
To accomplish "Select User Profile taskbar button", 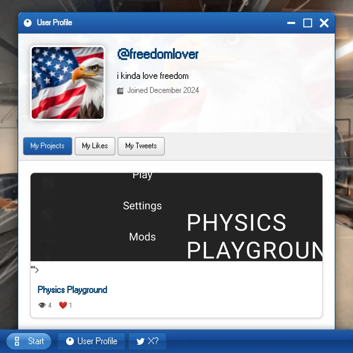I will 91,341.
